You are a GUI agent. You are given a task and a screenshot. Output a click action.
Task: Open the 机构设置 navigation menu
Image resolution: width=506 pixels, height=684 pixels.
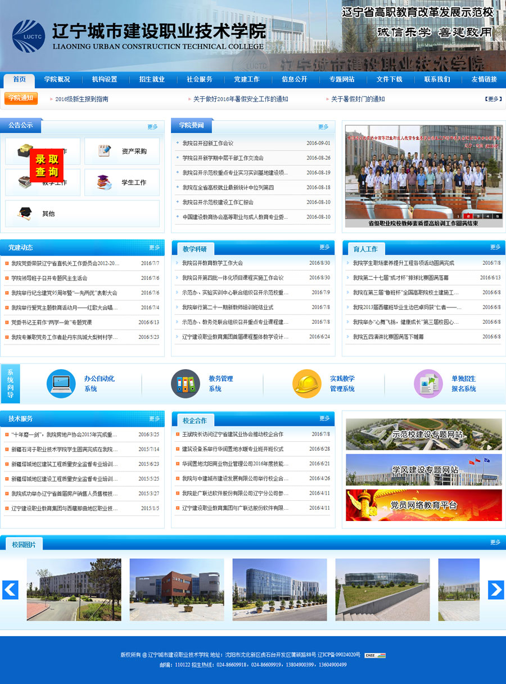coord(105,80)
